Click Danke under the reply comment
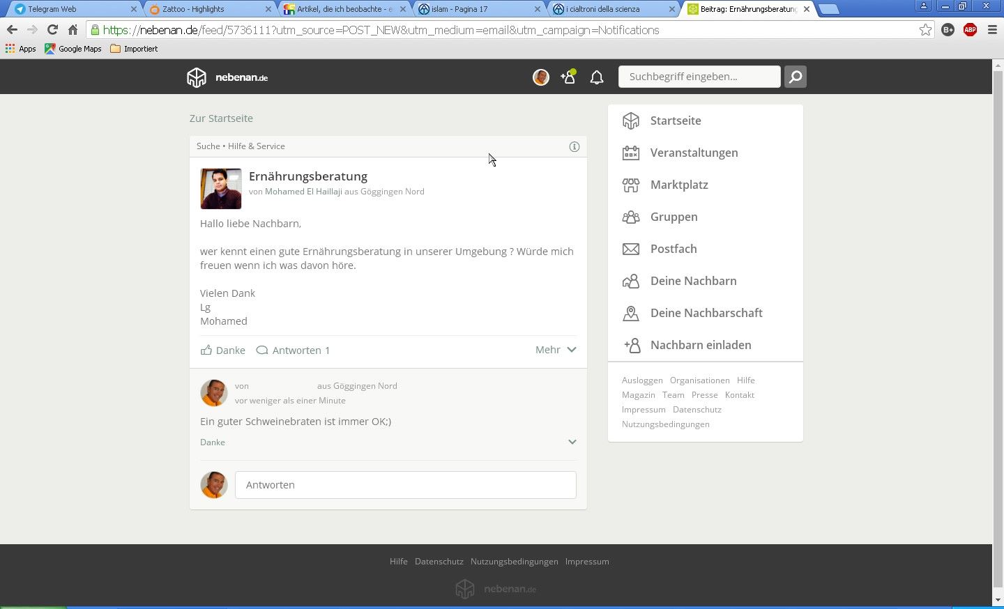Screen dimensions: 1004x609 (x=213, y=442)
